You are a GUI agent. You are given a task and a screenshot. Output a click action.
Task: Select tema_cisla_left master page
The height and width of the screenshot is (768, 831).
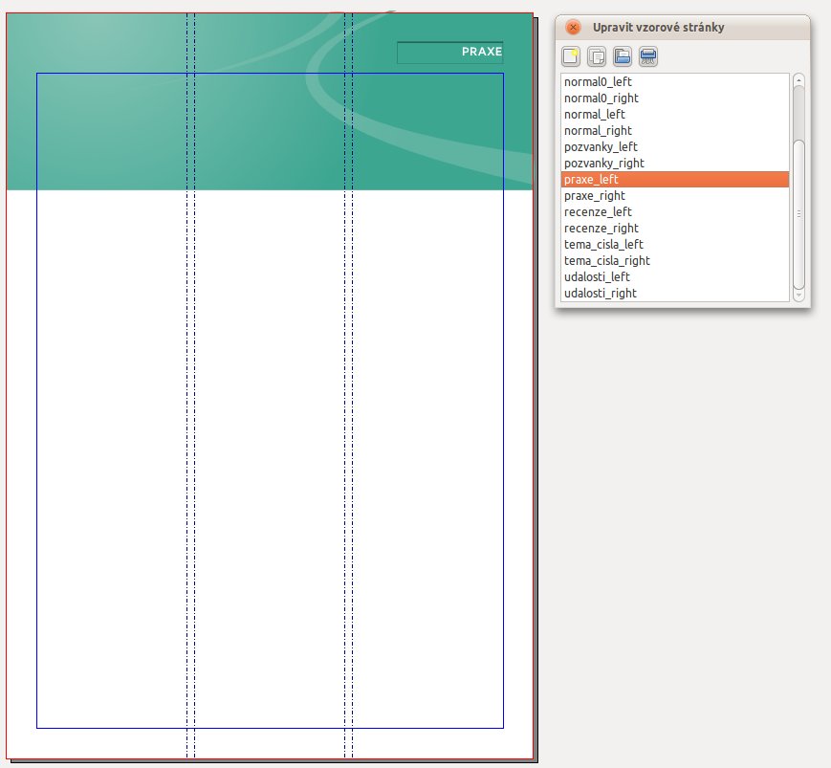pyautogui.click(x=675, y=244)
